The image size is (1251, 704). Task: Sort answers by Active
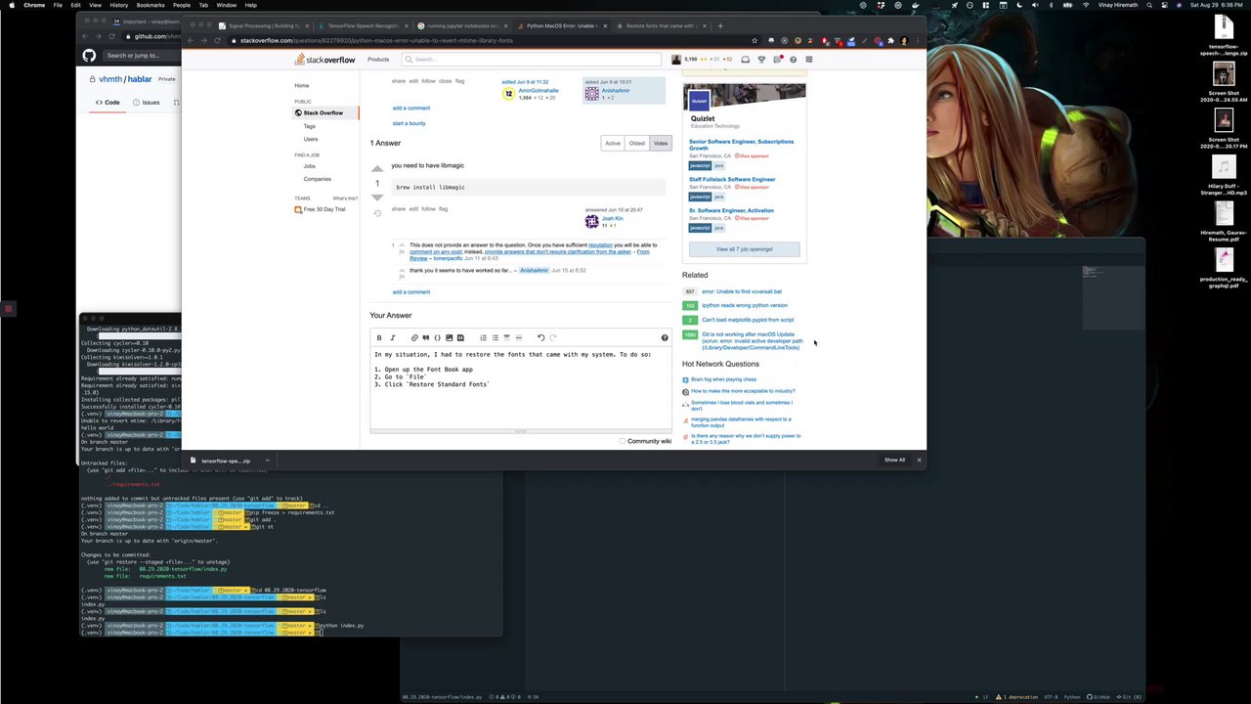[613, 144]
